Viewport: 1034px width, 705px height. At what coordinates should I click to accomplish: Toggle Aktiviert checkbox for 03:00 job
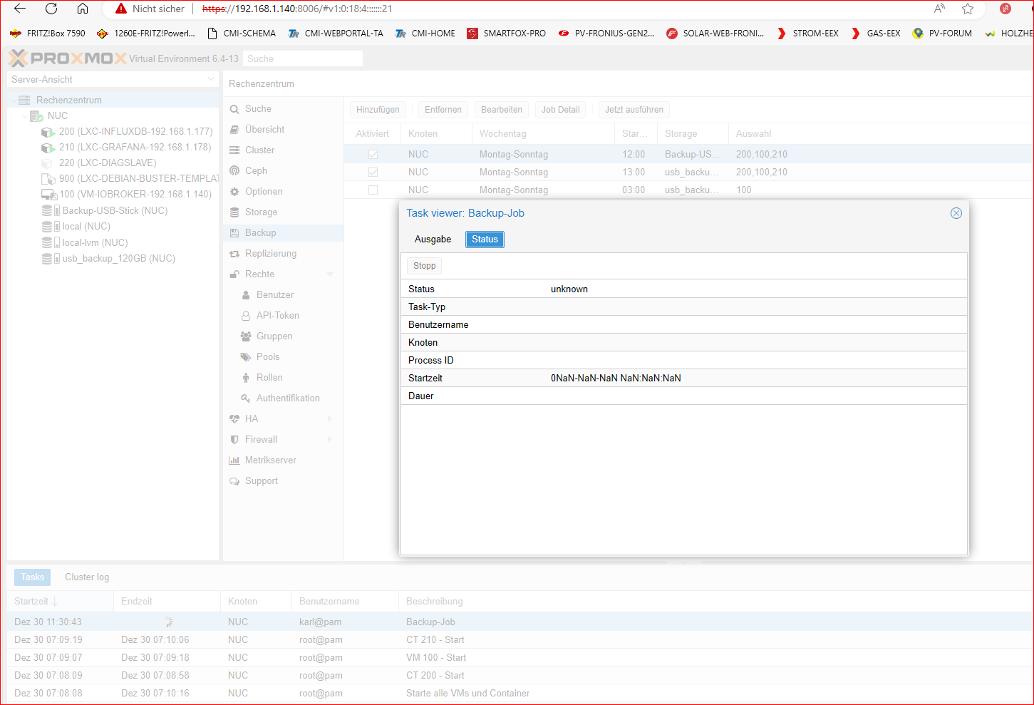click(373, 190)
